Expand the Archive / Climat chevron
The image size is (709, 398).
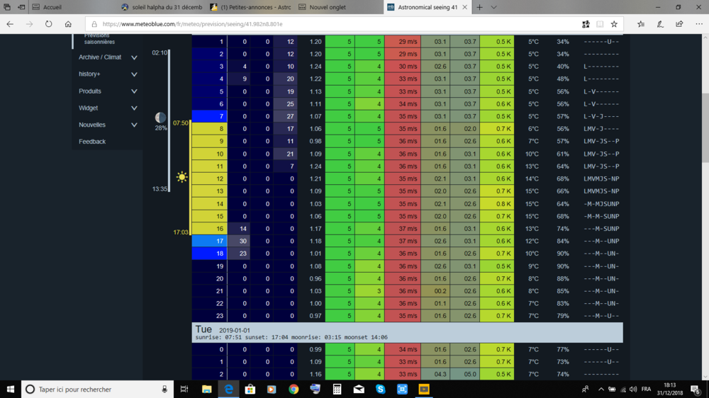(134, 57)
